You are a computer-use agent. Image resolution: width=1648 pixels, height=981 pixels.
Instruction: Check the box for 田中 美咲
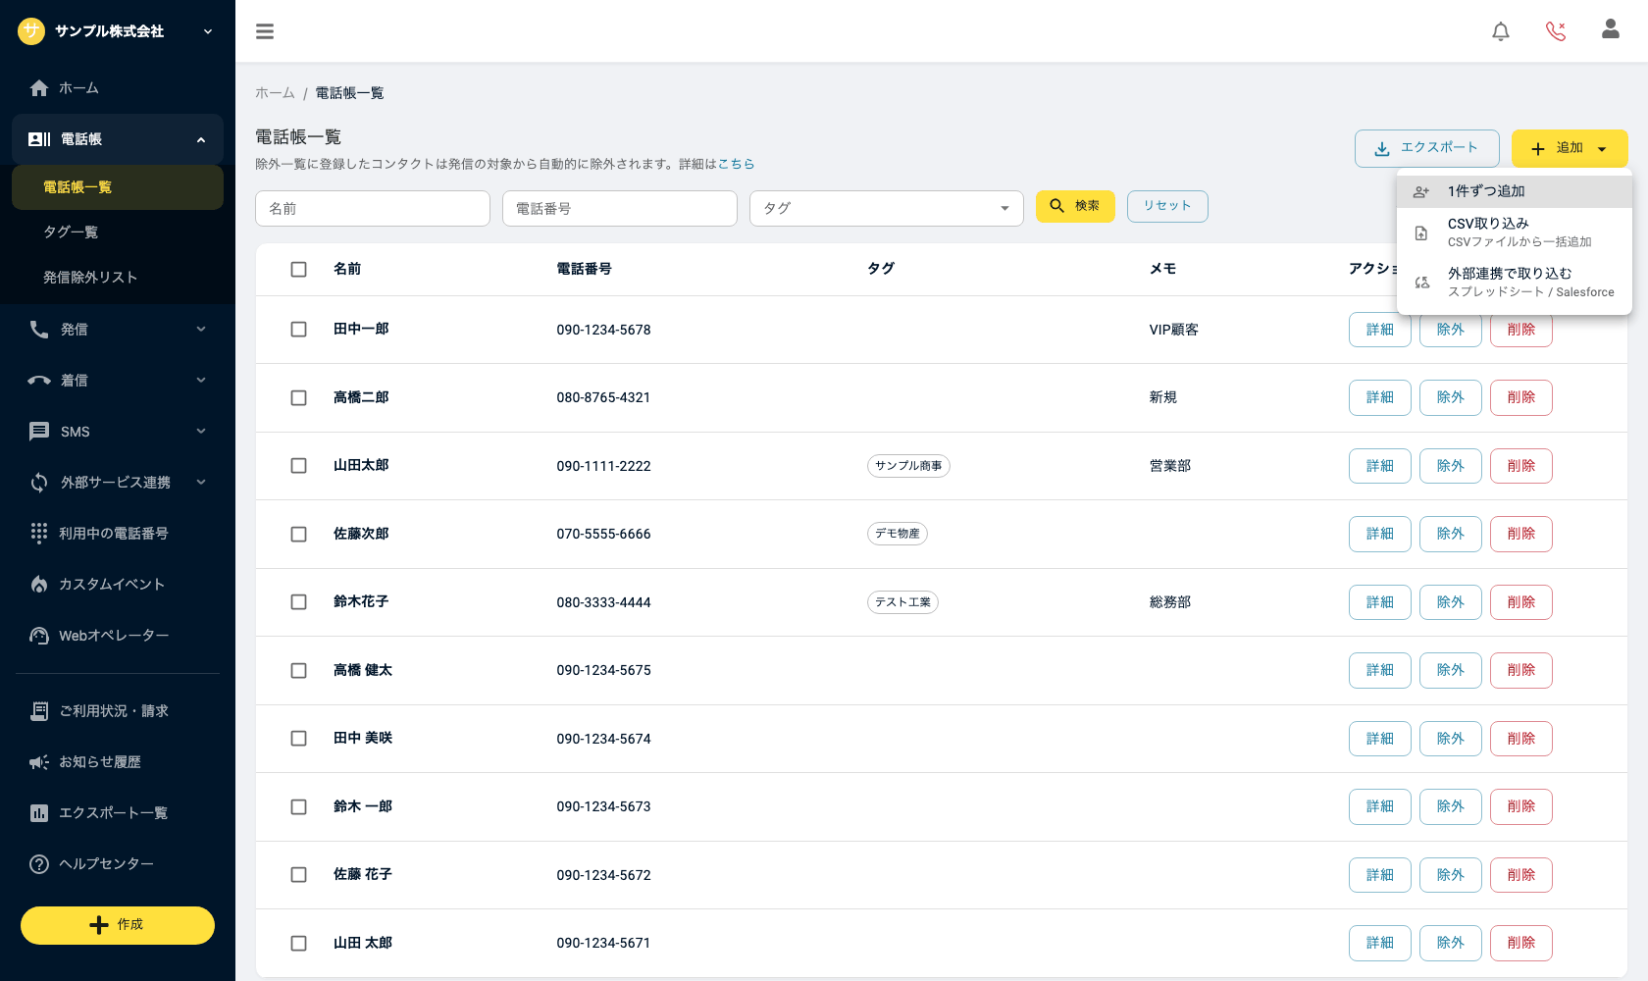(x=299, y=739)
